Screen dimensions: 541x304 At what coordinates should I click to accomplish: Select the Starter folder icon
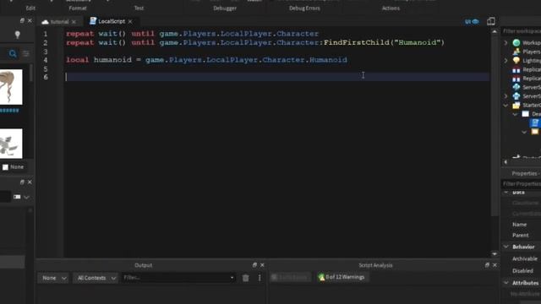(x=516, y=105)
